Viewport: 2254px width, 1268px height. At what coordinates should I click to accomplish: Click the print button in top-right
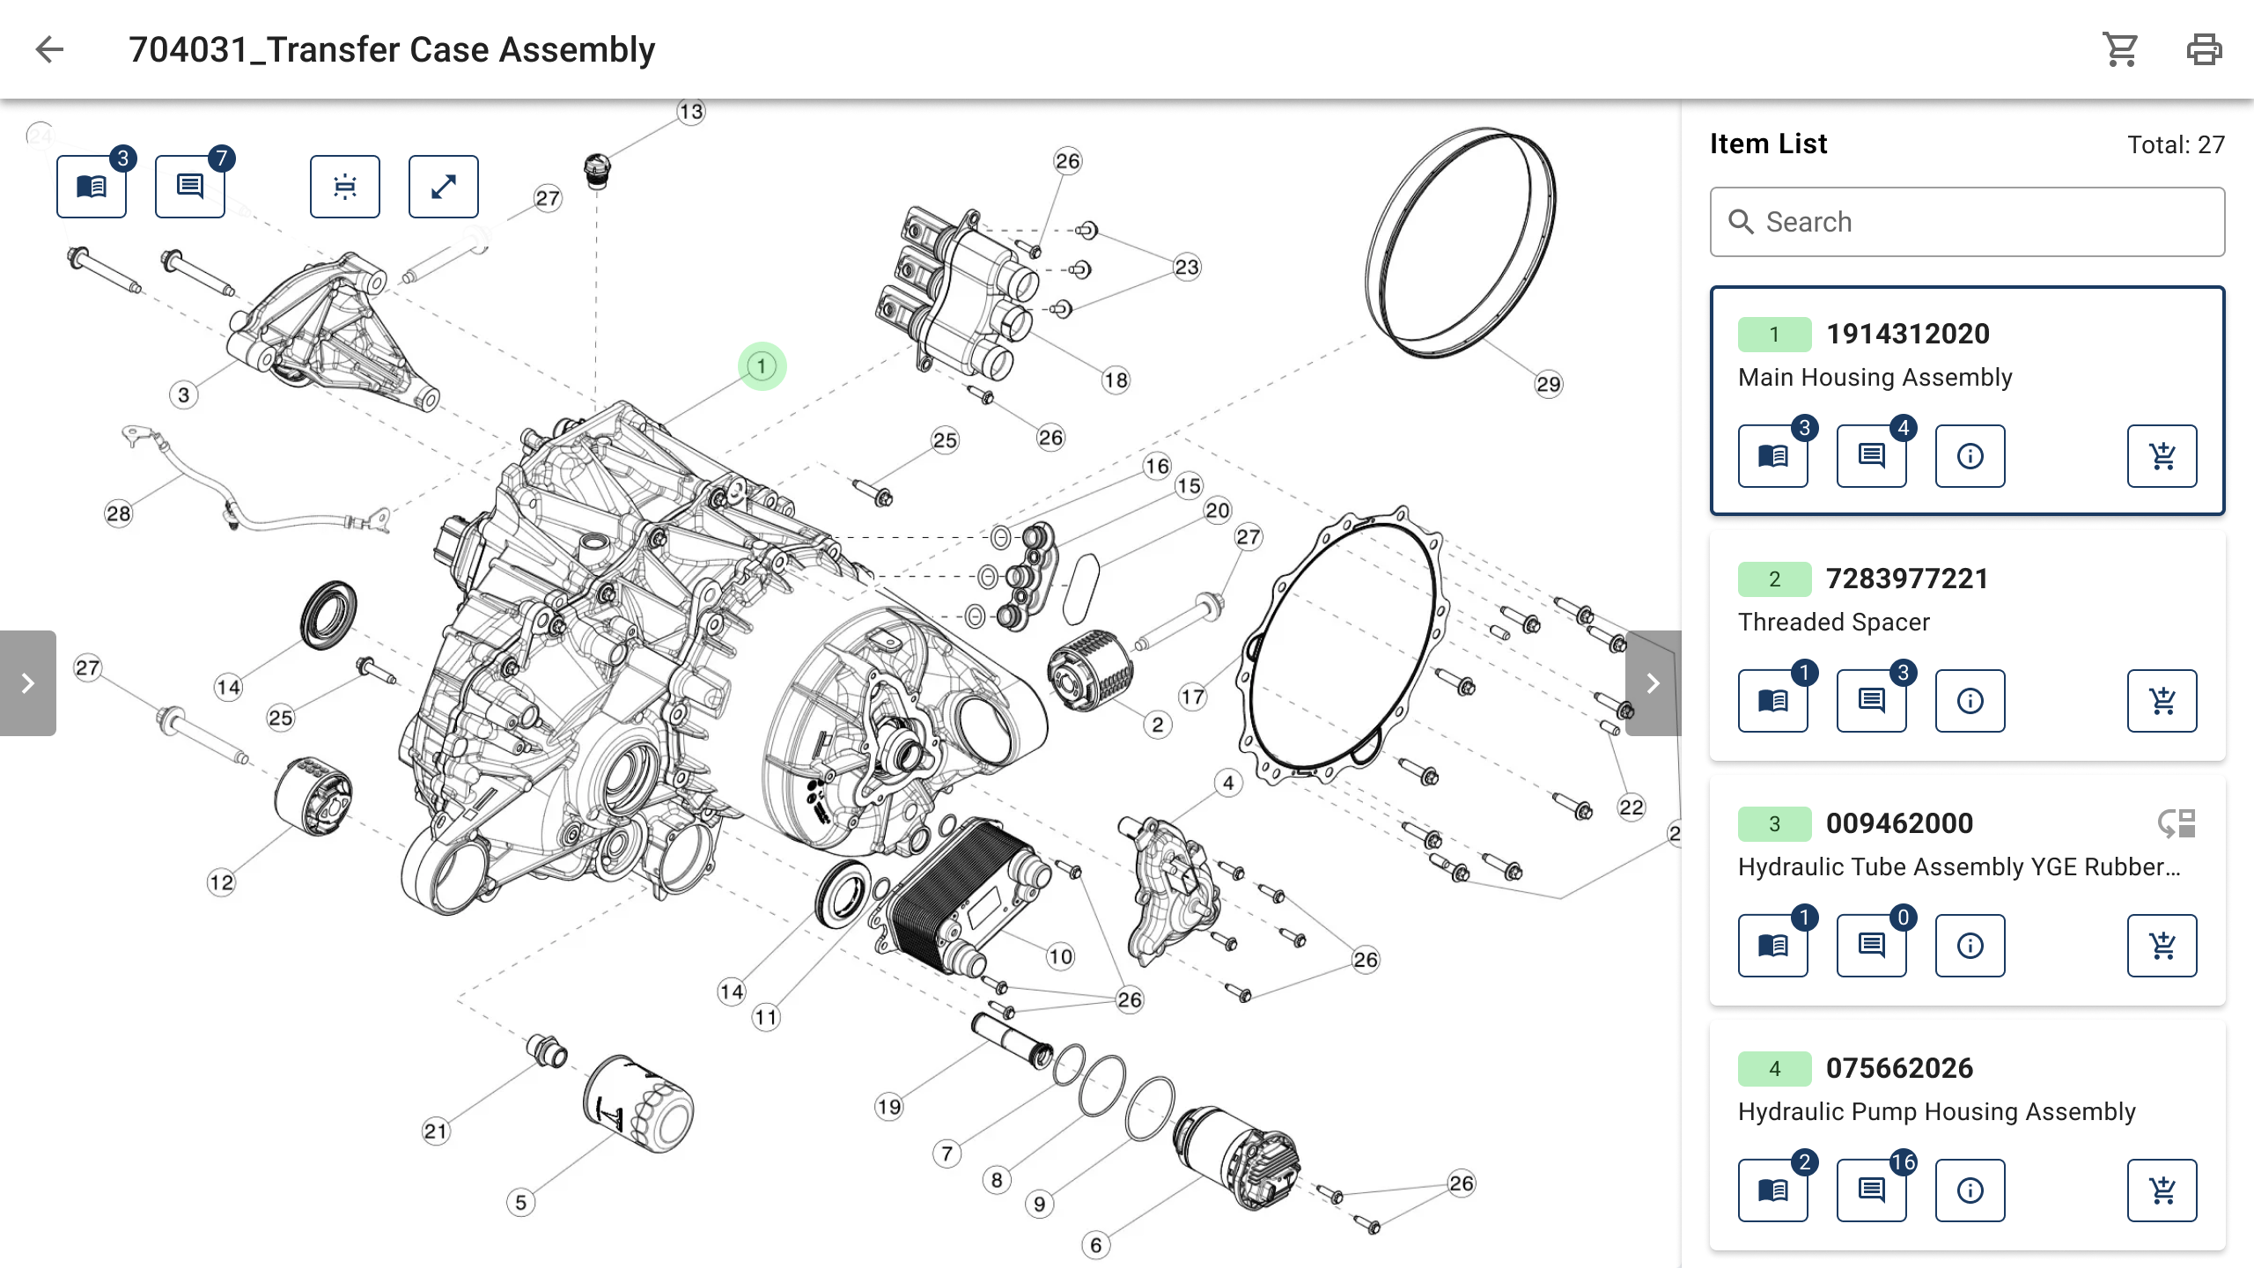coord(2203,49)
